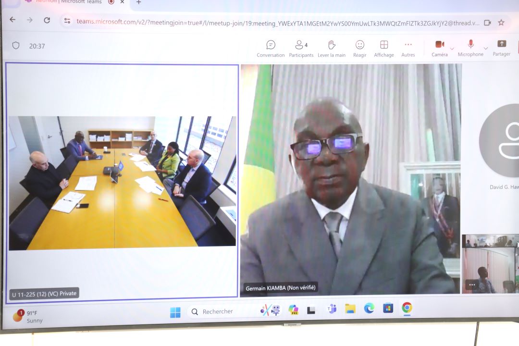Open the Réagir reactions menu
The width and height of the screenshot is (519, 346).
(x=359, y=48)
